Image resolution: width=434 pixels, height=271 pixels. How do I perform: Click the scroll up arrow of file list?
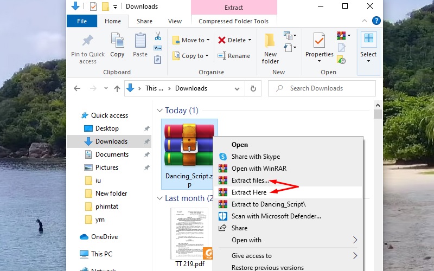coord(378,105)
